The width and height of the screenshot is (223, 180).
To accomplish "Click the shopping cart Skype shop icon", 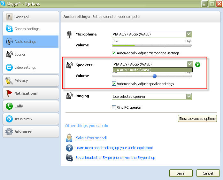I will point(69,158).
